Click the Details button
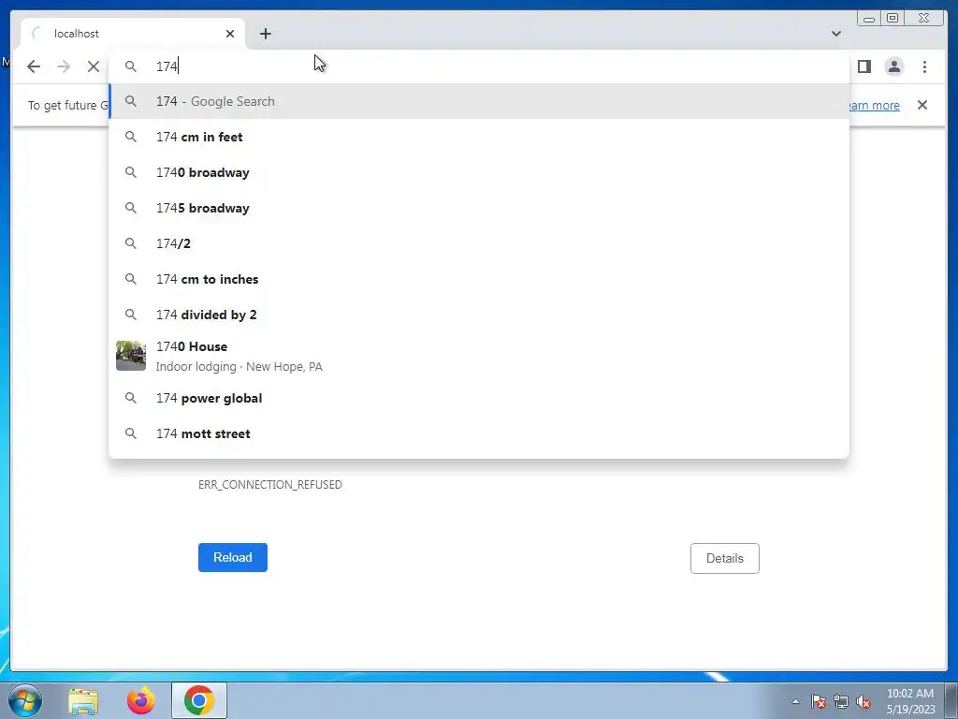The height and width of the screenshot is (719, 958). coord(725,558)
